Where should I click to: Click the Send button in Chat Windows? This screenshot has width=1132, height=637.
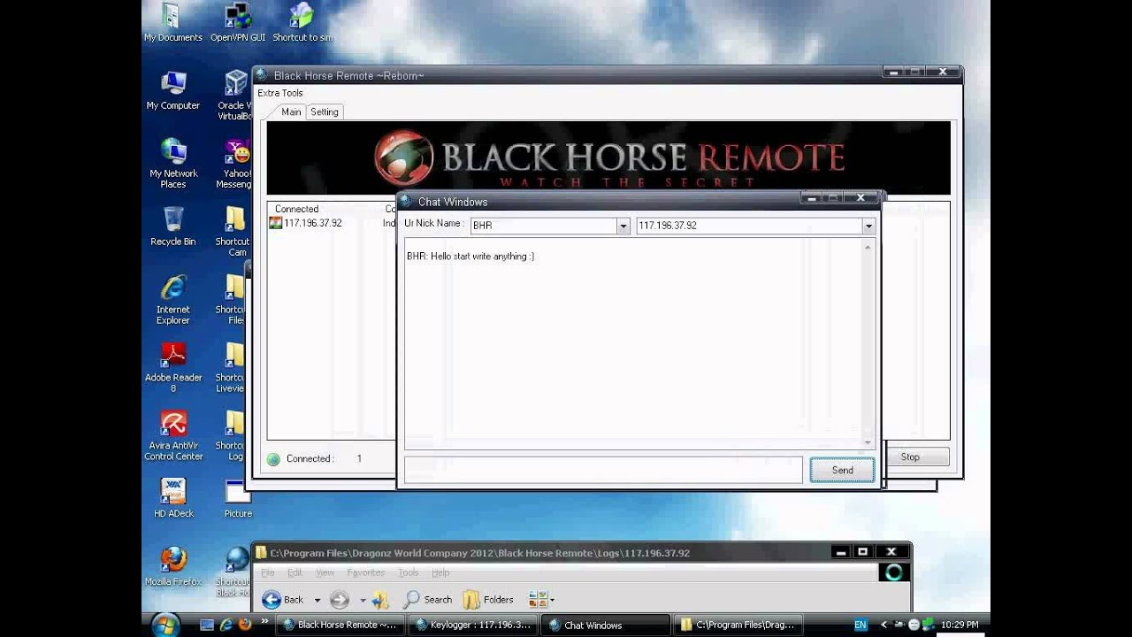tap(842, 470)
